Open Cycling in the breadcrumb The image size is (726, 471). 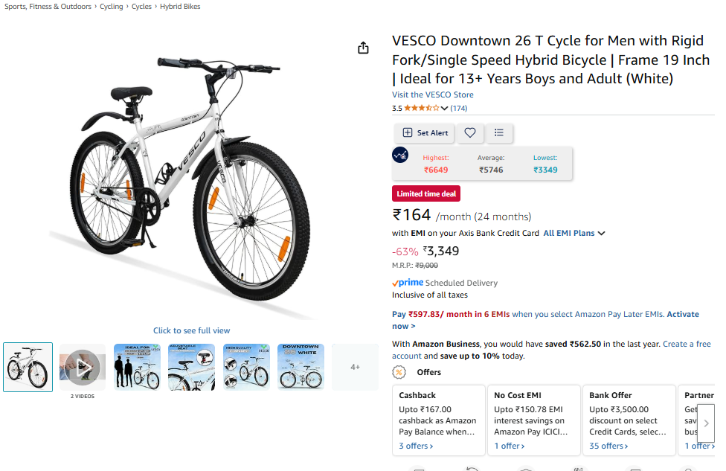pyautogui.click(x=112, y=7)
